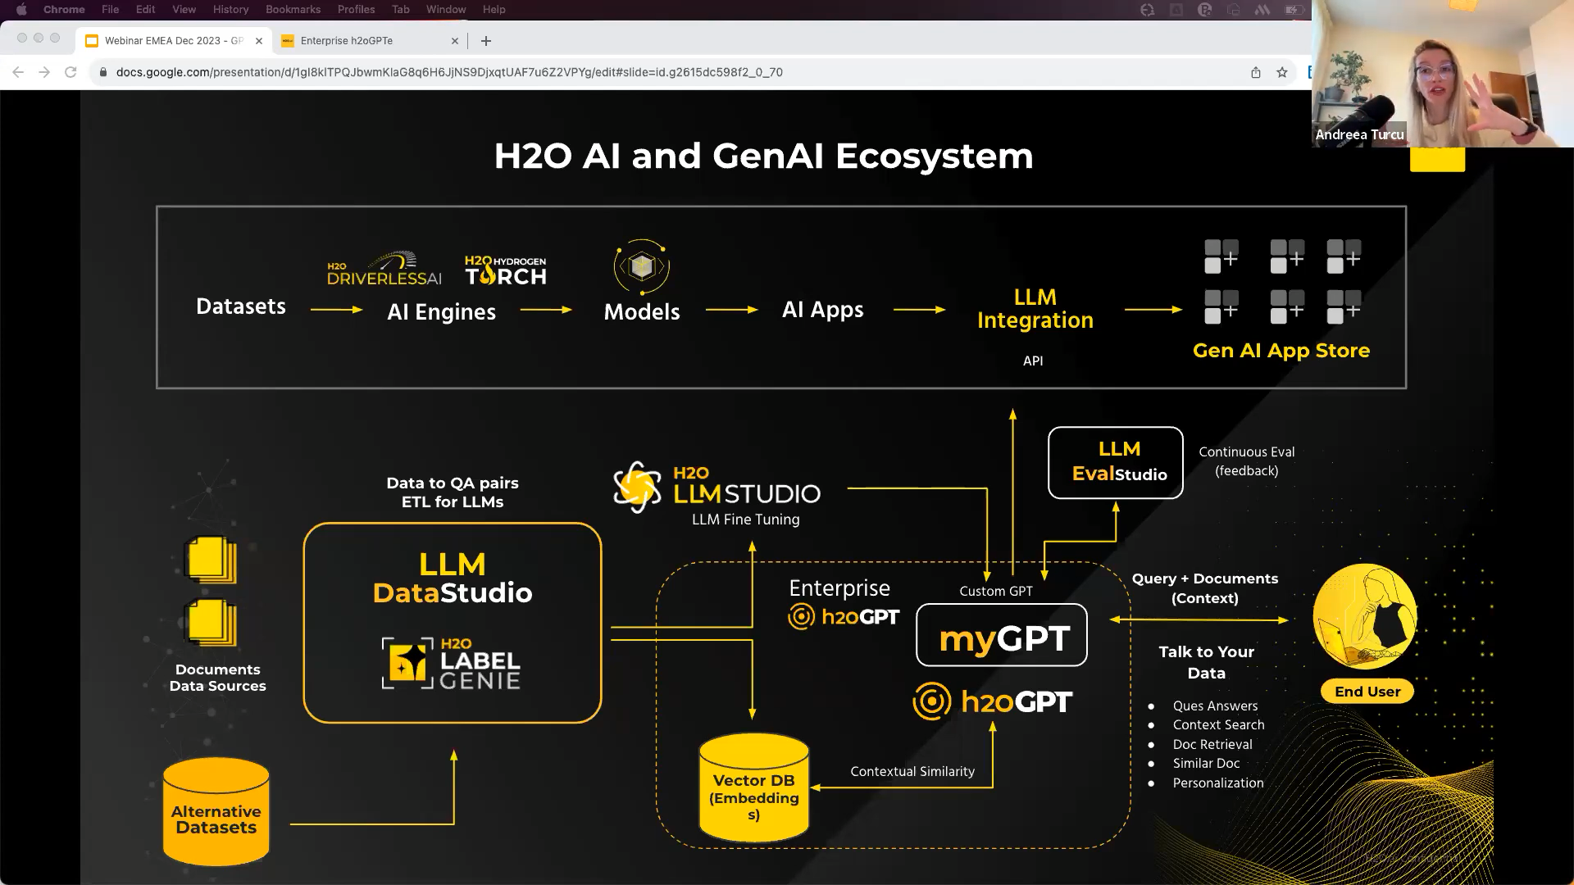Screen dimensions: 1574x885
Task: Open the Bookmarks menu
Action: pos(293,10)
